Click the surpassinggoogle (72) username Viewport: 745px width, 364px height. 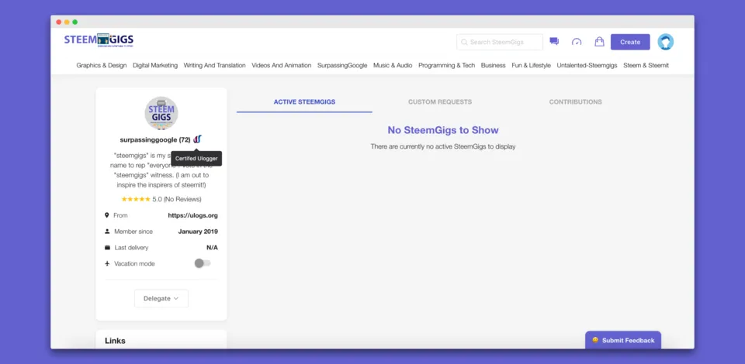point(155,140)
